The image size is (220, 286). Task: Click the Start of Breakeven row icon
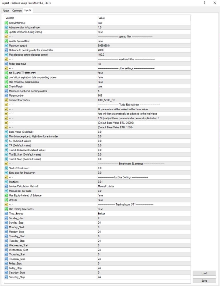click(x=6, y=168)
